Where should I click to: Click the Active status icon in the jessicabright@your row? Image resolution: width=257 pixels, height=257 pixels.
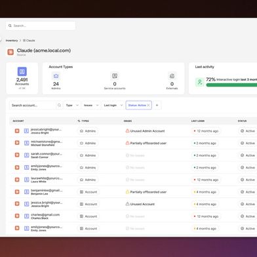[242, 131]
